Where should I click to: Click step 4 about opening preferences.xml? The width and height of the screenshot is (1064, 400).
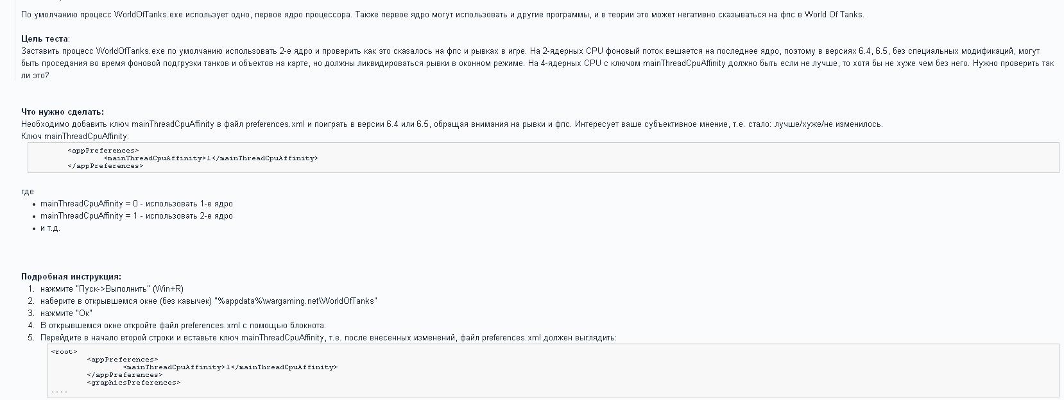[x=183, y=326]
